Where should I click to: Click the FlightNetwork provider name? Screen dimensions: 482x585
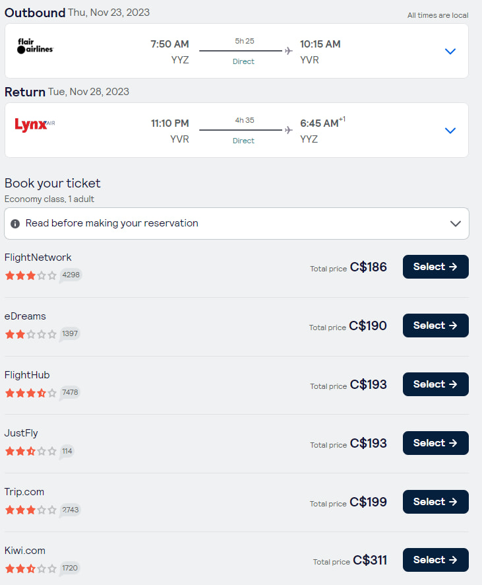click(x=38, y=258)
